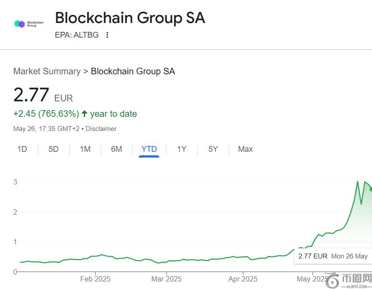Open the Market Summary breadcrumb link
This screenshot has height=289, width=372.
tap(47, 71)
